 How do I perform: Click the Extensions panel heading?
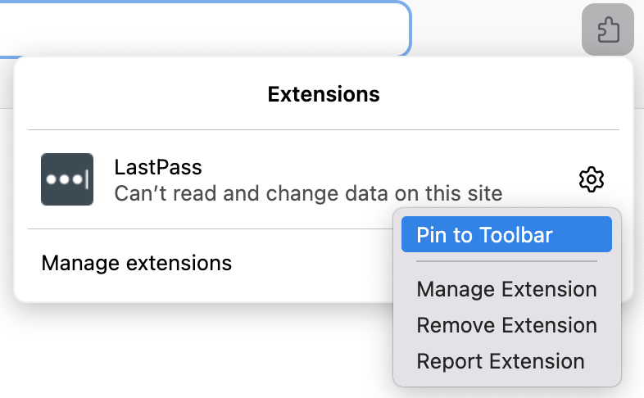324,94
